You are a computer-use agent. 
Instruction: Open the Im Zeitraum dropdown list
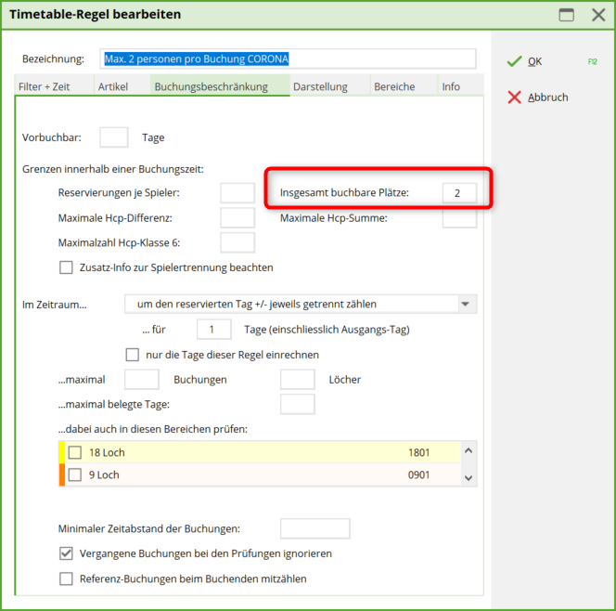click(465, 304)
